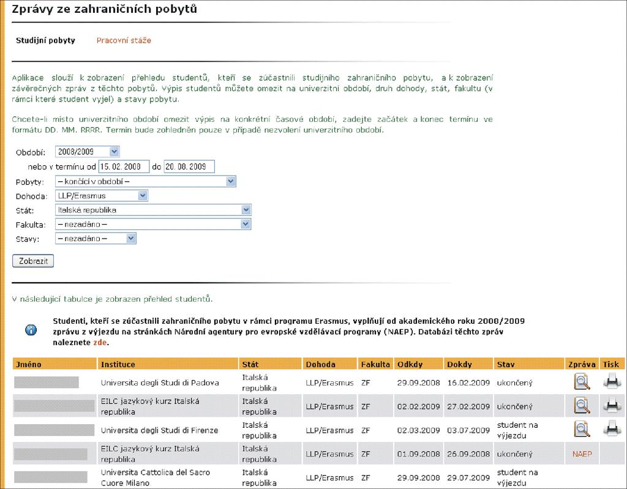Click the Zobrazit button
Viewport: 627px width, 489px height.
click(33, 261)
